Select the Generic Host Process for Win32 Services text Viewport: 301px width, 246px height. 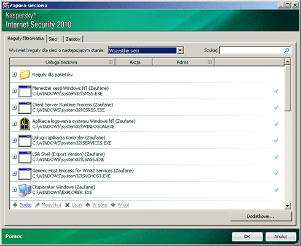click(x=72, y=171)
